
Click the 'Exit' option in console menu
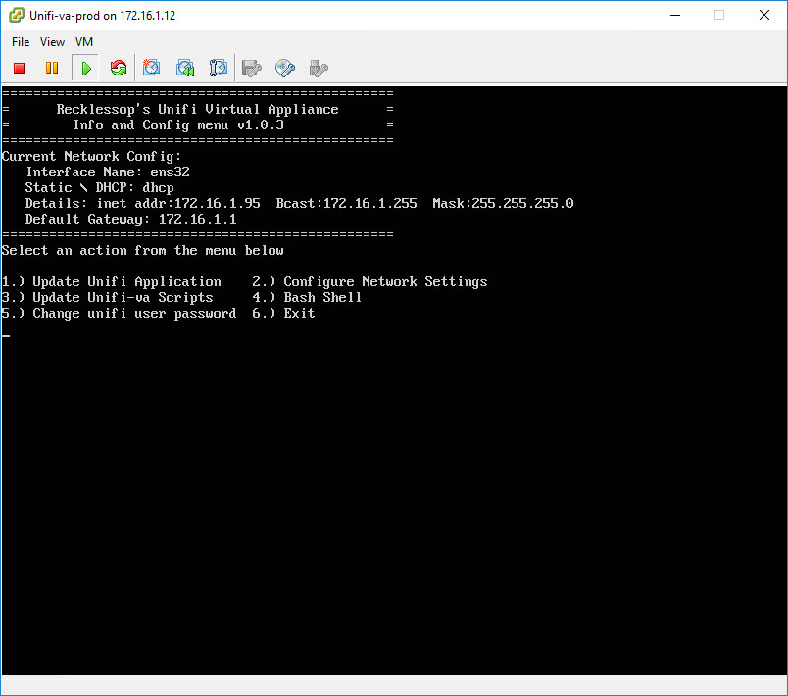[299, 313]
